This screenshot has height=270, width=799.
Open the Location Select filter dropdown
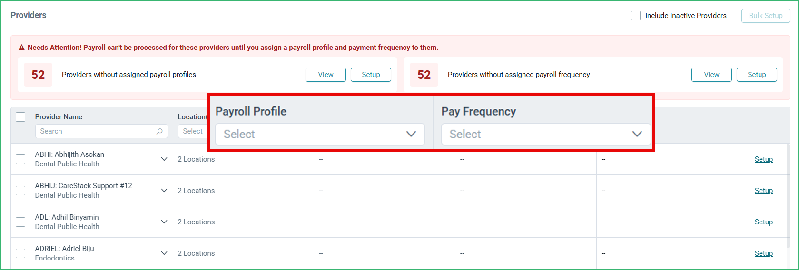pos(193,131)
